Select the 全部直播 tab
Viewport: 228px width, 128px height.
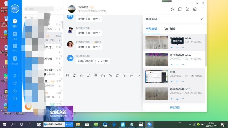pos(151,29)
